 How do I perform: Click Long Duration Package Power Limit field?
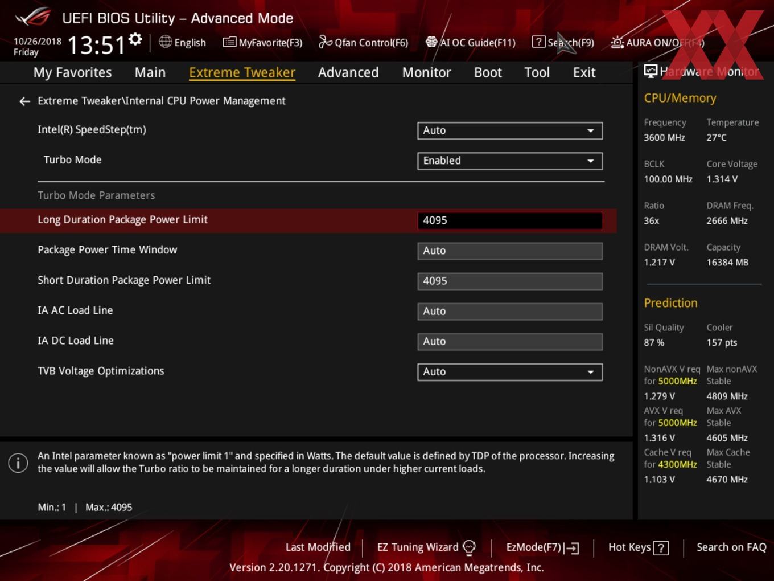coord(510,220)
